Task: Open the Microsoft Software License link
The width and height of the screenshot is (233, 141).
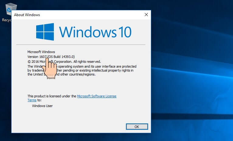Action: click(x=97, y=96)
